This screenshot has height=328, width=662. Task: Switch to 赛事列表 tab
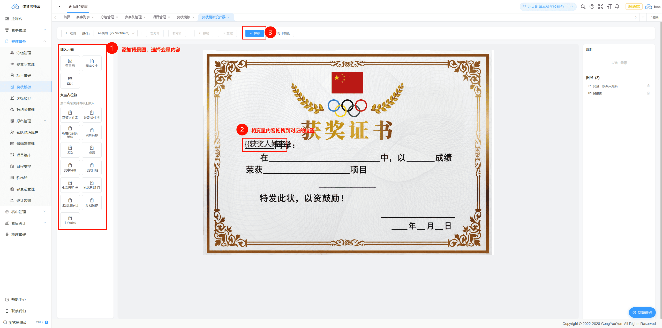[83, 17]
